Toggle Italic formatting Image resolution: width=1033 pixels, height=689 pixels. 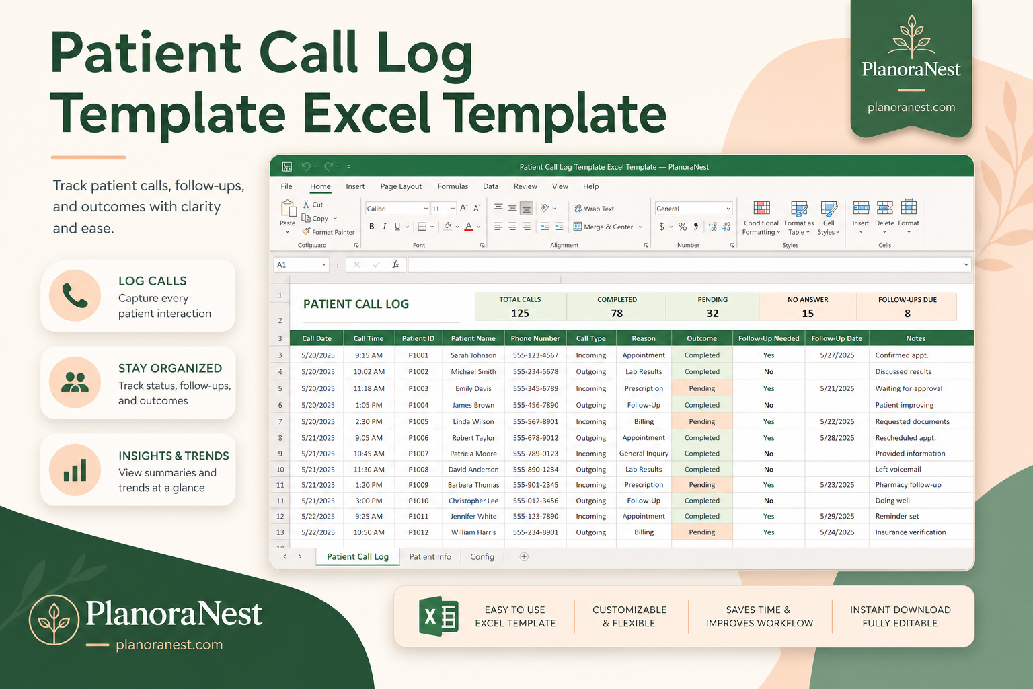coord(385,227)
